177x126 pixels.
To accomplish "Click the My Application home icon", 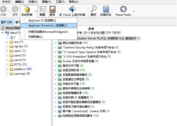I will (3, 28).
